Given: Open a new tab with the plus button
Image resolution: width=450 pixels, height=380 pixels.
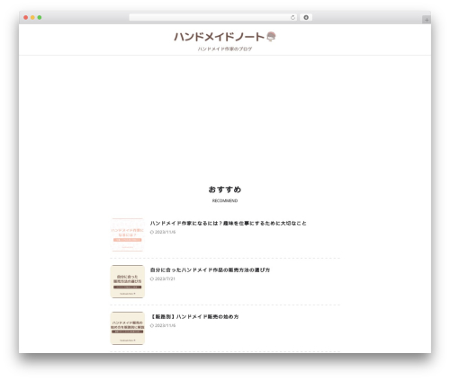Looking at the screenshot, I should click(x=427, y=20).
